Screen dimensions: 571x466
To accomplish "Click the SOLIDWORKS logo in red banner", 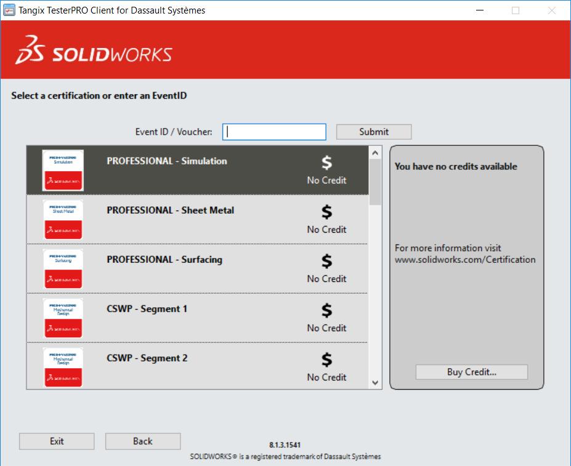I will click(x=94, y=50).
